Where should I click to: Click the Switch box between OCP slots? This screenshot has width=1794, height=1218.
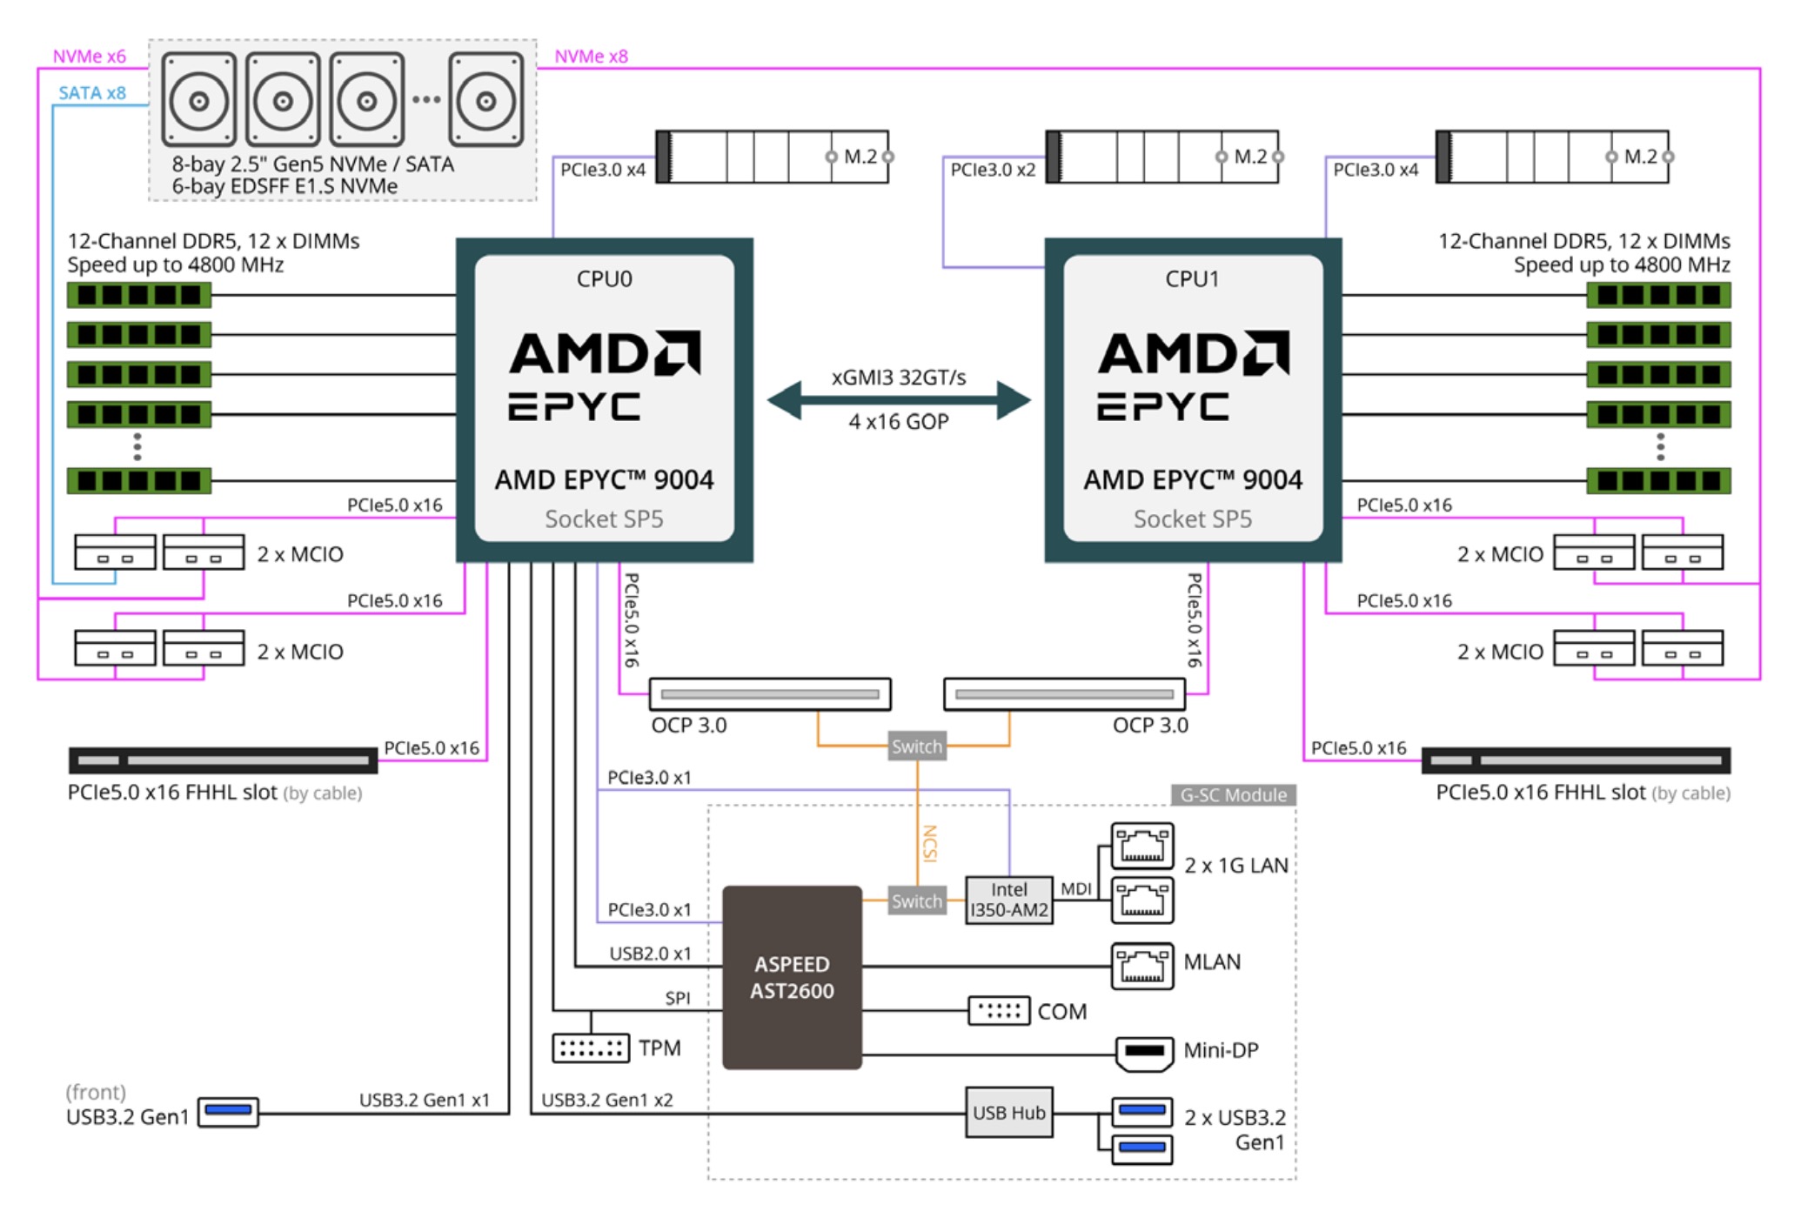(916, 746)
